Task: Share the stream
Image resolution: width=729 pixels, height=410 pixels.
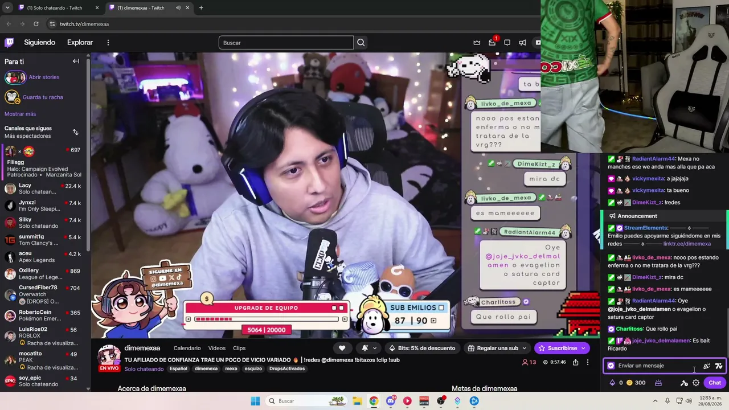Action: point(576,362)
